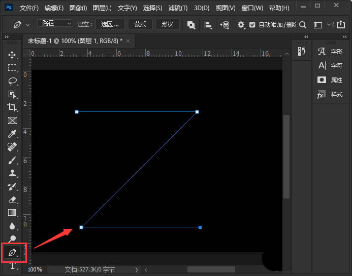Click the horizontal scrollbar thumb
352x276 pixels.
coord(211,269)
